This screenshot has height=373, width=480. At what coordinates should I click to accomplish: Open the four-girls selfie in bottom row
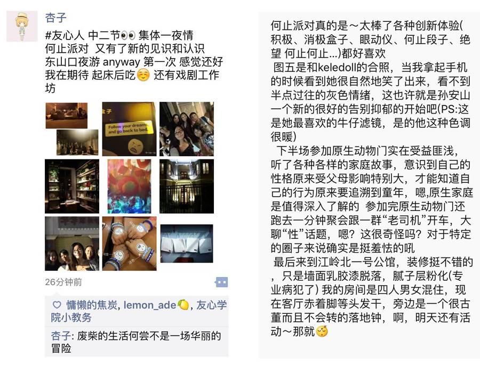72,244
